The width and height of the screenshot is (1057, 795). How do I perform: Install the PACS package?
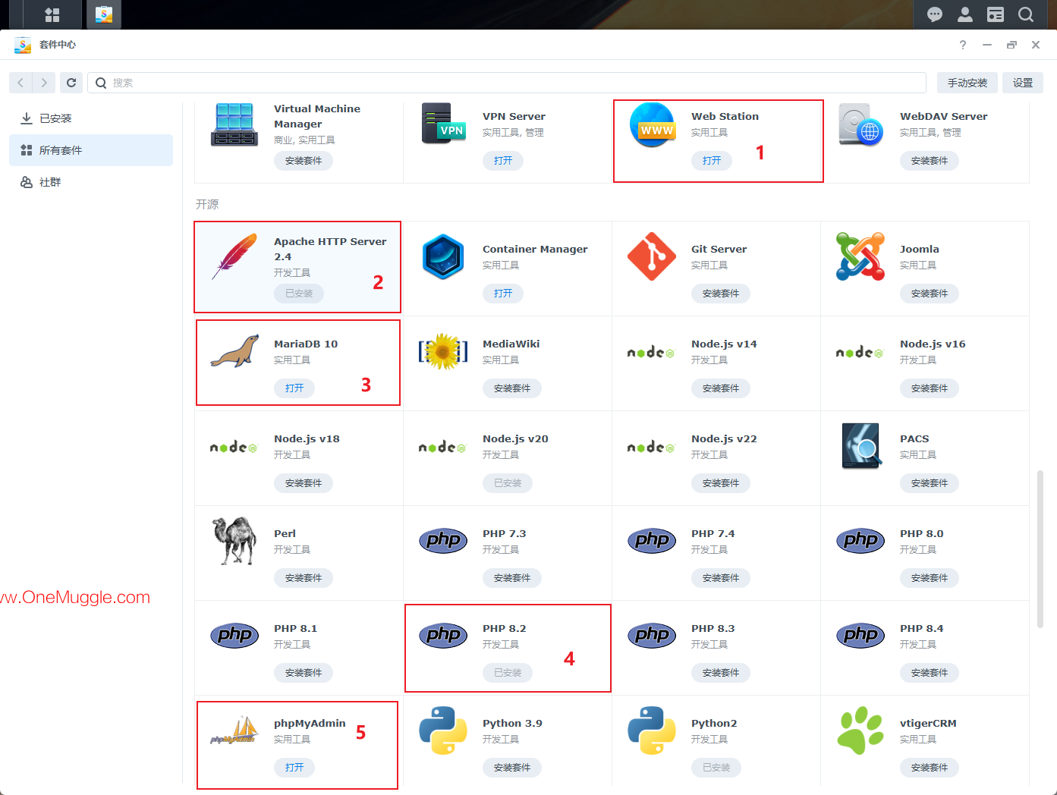[x=930, y=483]
